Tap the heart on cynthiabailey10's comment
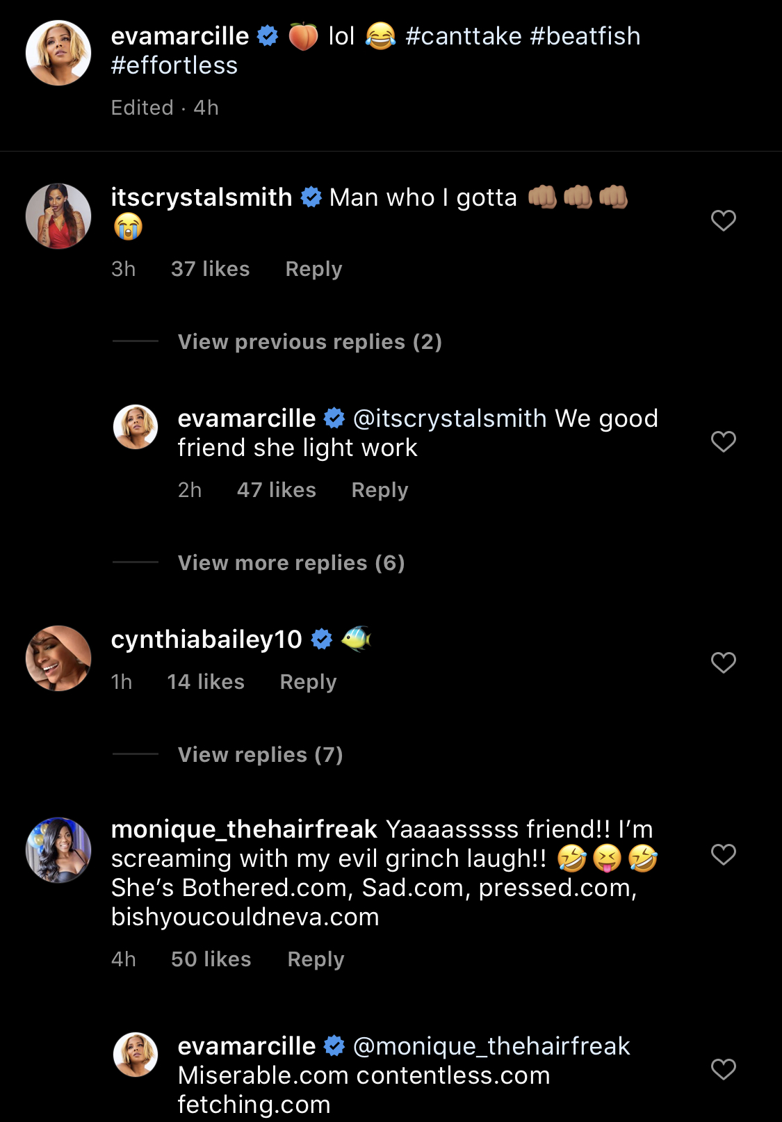This screenshot has width=782, height=1122. pos(723,662)
